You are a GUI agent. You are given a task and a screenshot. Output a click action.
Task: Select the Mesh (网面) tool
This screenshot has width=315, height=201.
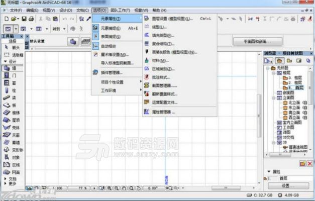coord(12,172)
